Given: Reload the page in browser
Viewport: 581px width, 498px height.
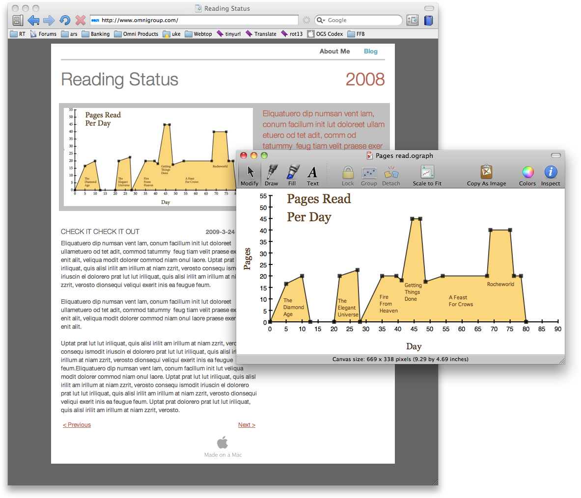Looking at the screenshot, I should (x=65, y=20).
